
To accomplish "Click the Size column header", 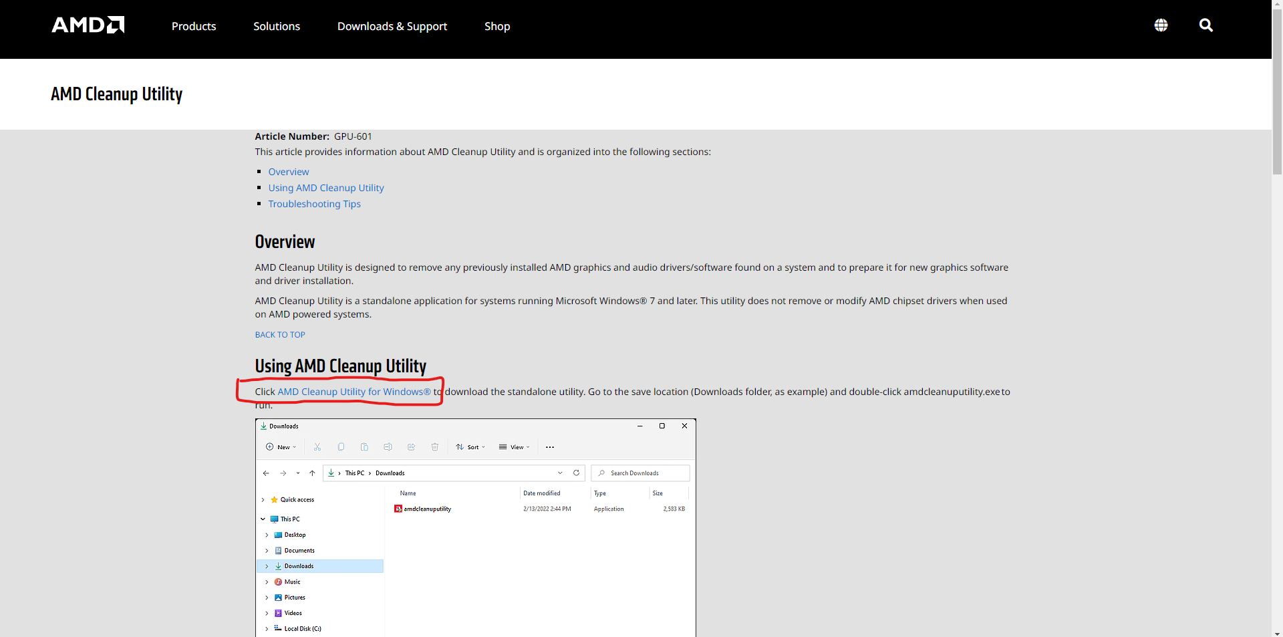I will (658, 493).
